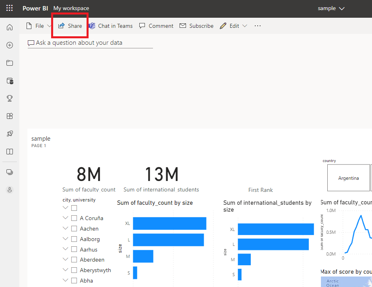The width and height of the screenshot is (372, 287).
Task: Open the File menu
Action: click(39, 26)
